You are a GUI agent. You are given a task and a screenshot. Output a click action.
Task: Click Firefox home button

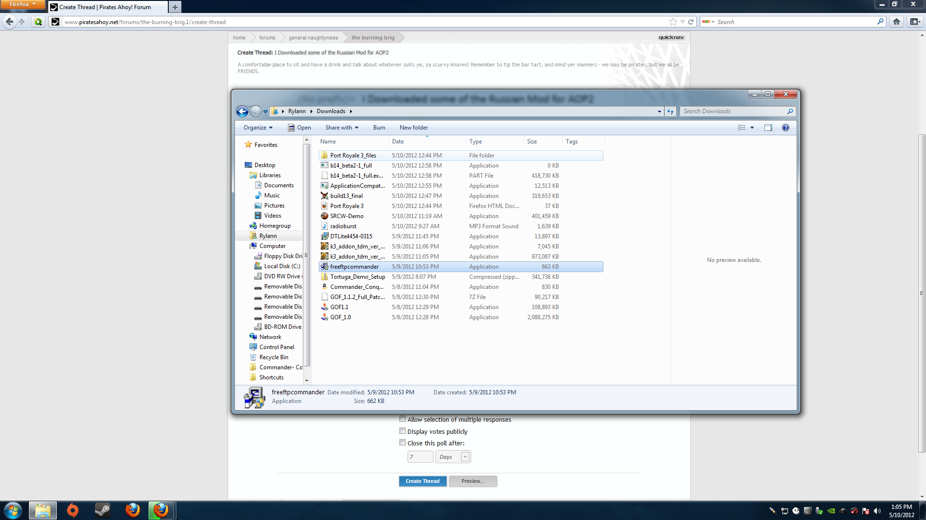897,22
